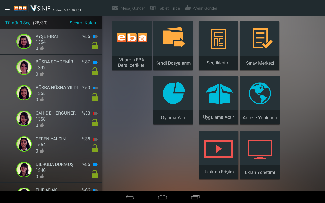Image resolution: width=325 pixels, height=203 pixels.
Task: Open Adrese Yönlendir globe tile
Action: 260,100
